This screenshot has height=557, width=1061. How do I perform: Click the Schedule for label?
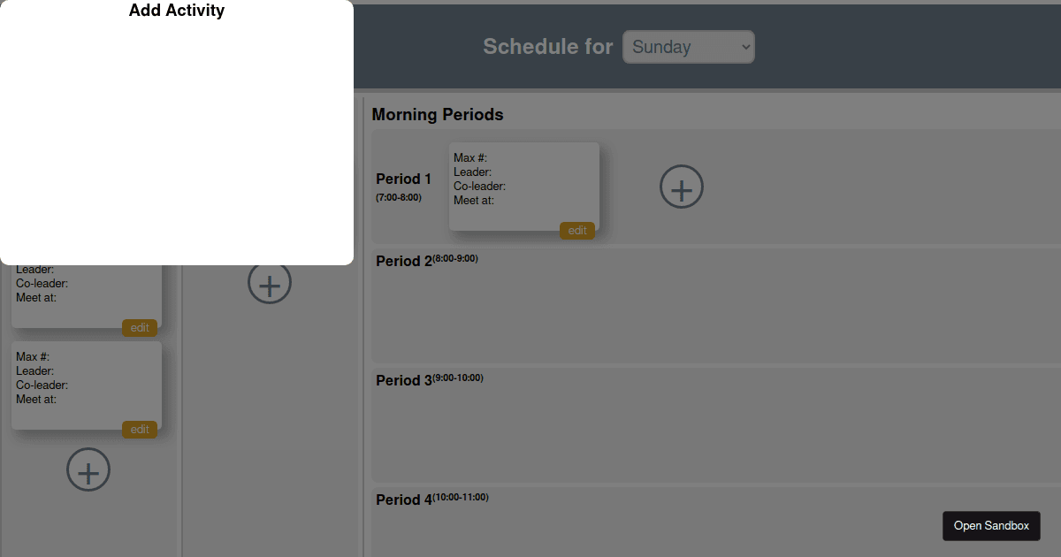coord(547,46)
